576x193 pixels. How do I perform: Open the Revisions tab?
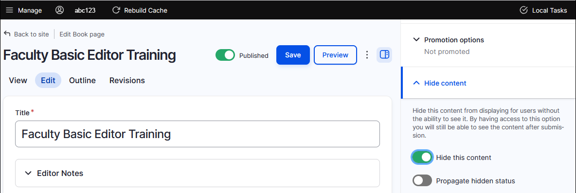click(127, 80)
